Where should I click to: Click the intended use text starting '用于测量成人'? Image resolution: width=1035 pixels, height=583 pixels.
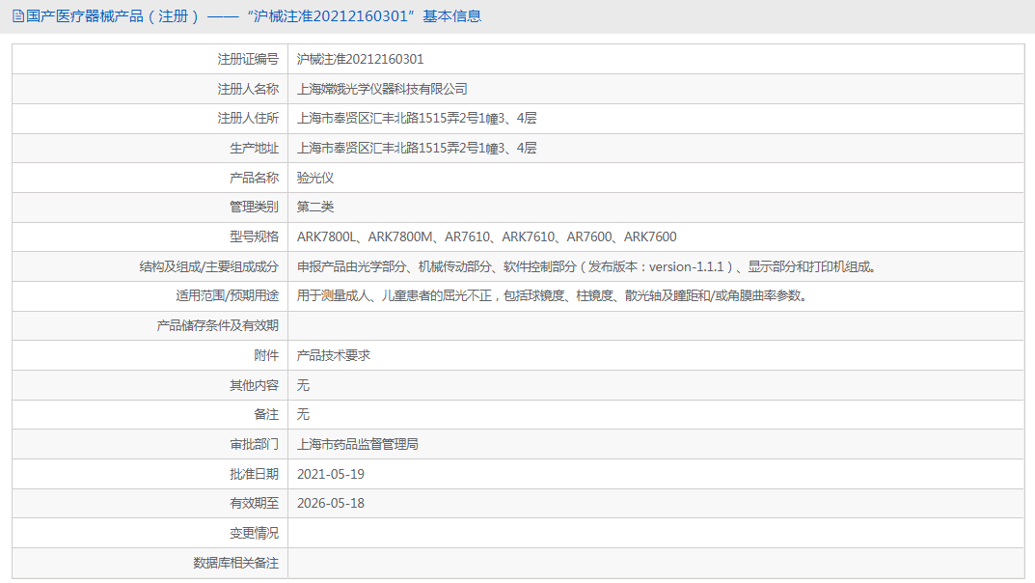pyautogui.click(x=553, y=295)
